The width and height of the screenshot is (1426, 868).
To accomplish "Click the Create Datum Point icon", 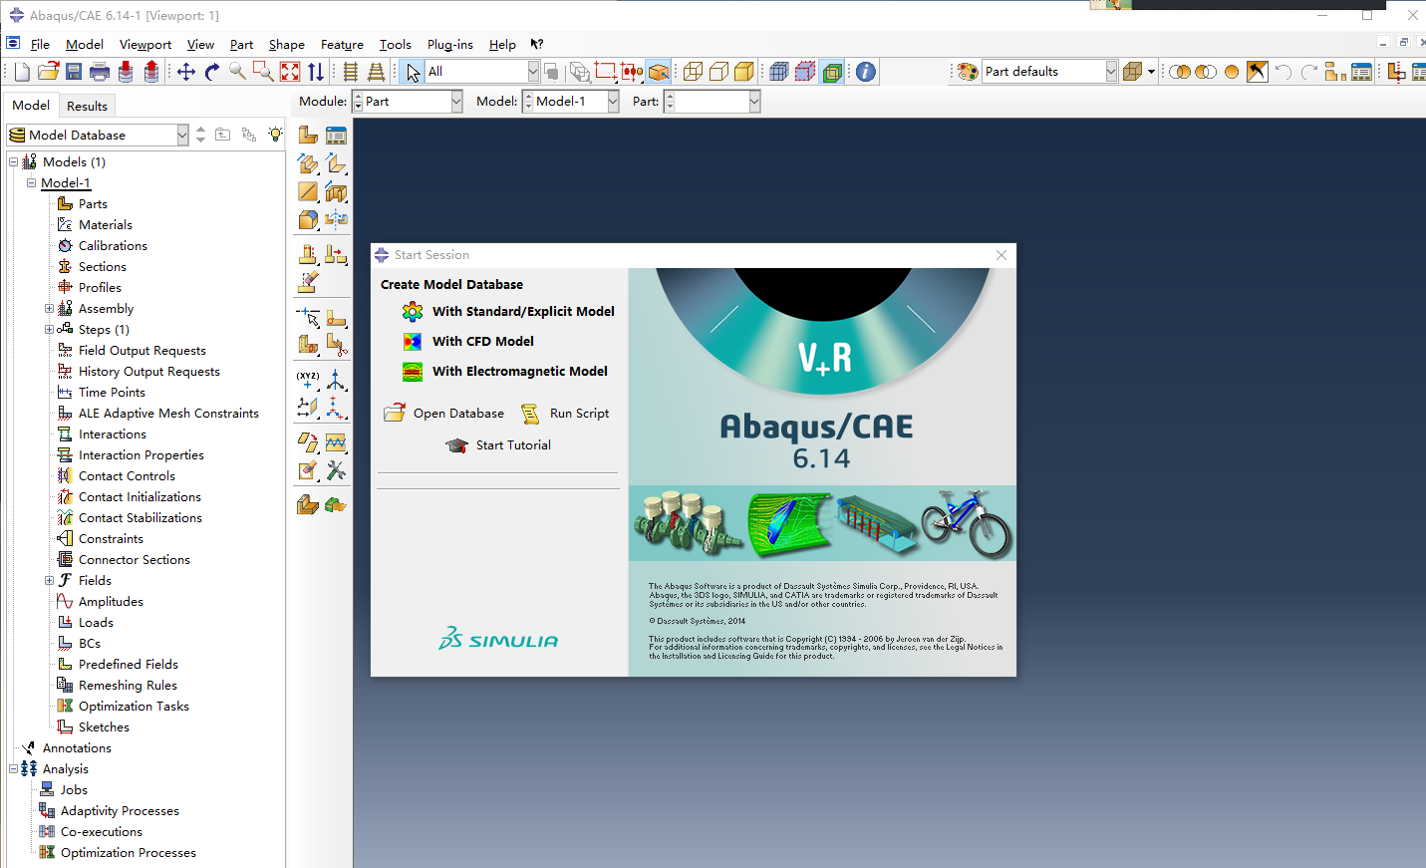I will pyautogui.click(x=308, y=380).
